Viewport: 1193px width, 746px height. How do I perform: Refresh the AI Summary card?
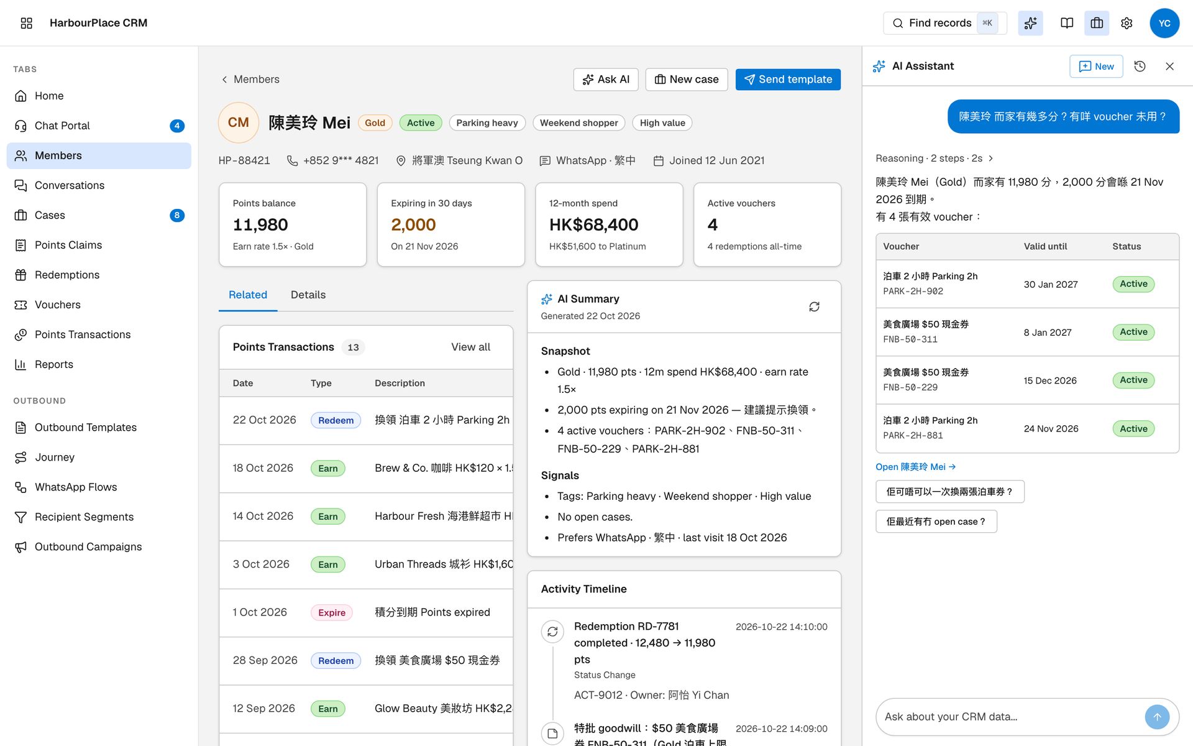coord(814,306)
